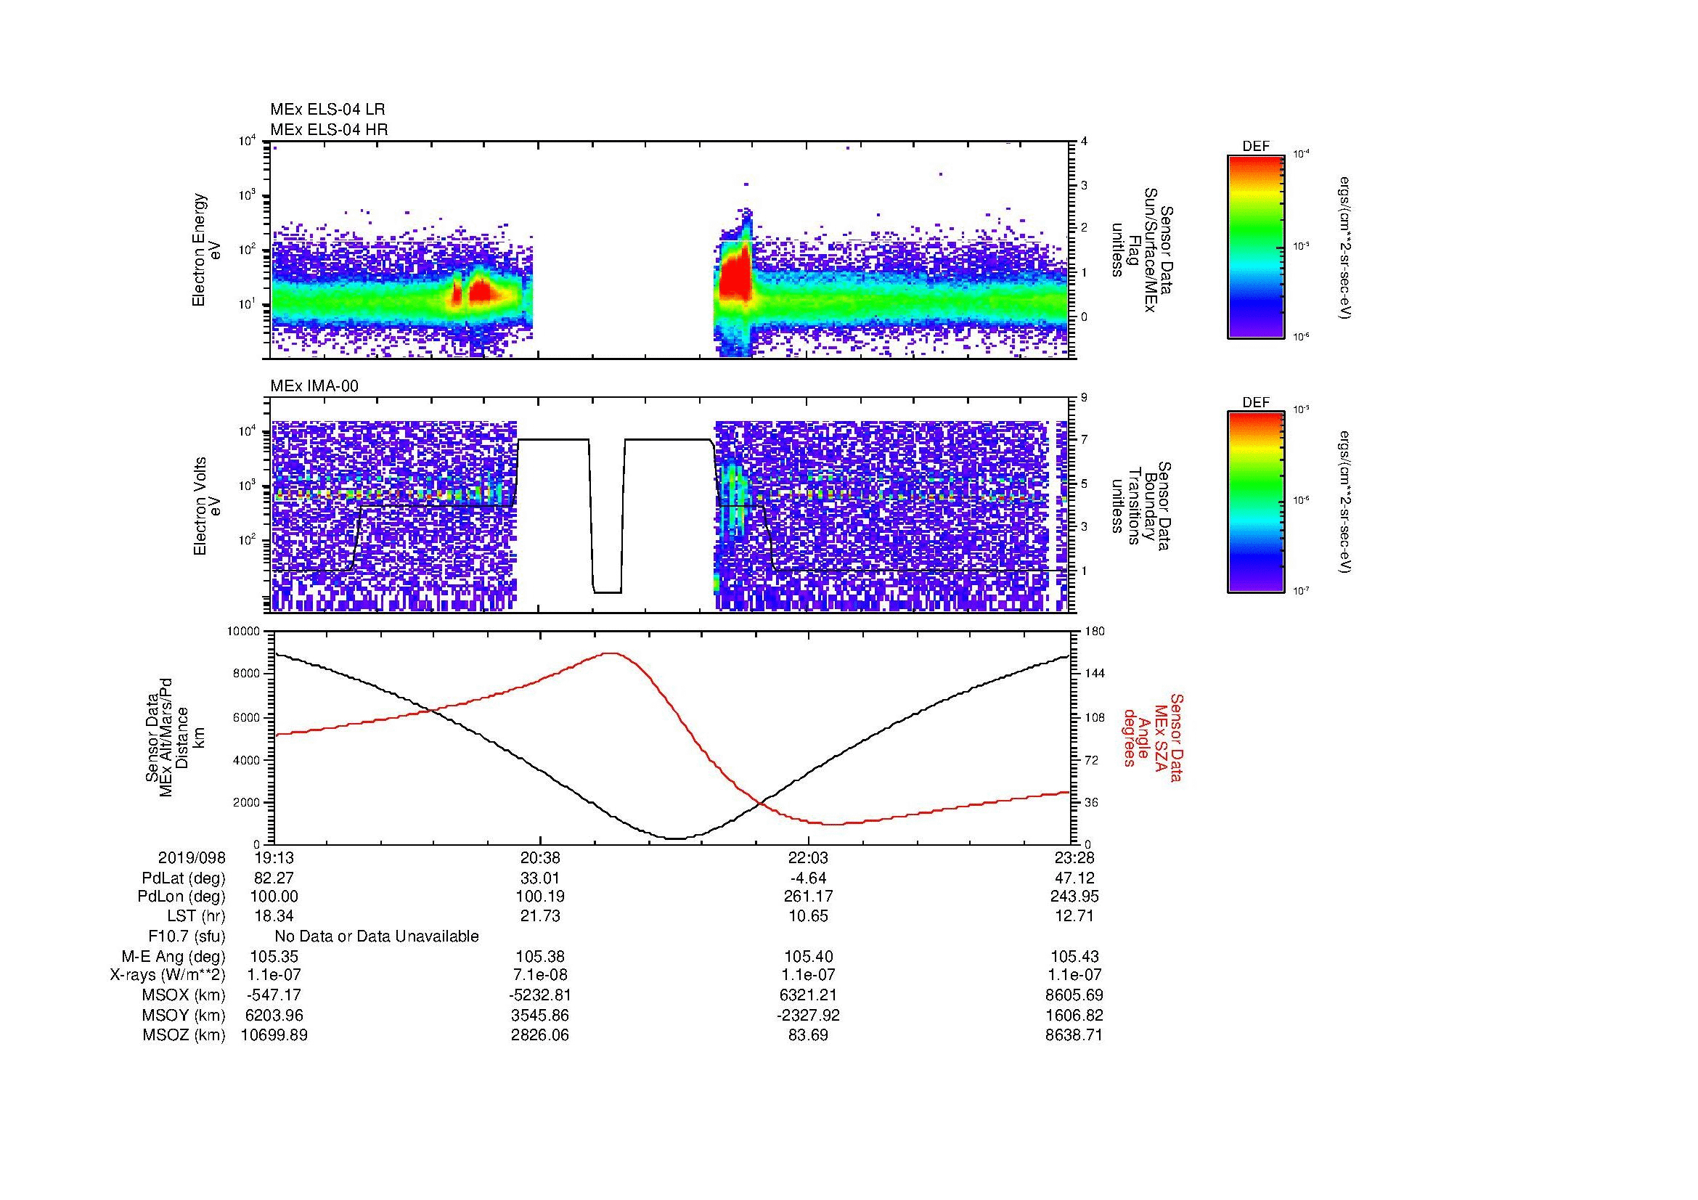Click the 'LST (hr)' row label
Screen dimensions: 1698x1200
[x=196, y=916]
